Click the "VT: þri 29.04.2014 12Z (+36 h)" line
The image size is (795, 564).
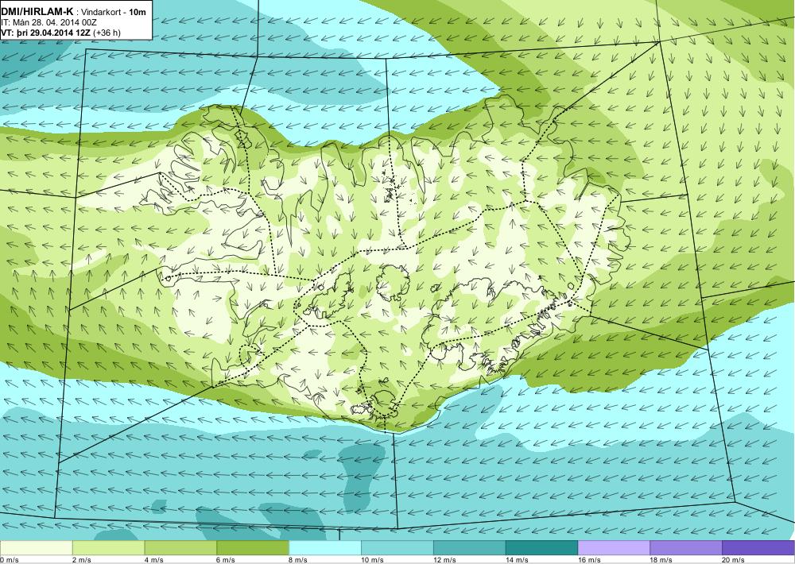click(61, 33)
